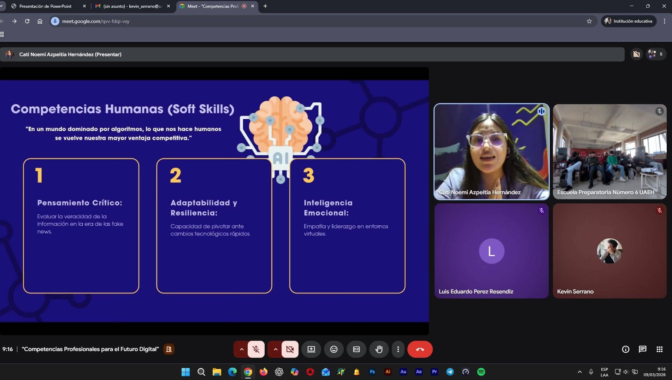Open Spotify from the taskbar

click(x=481, y=372)
